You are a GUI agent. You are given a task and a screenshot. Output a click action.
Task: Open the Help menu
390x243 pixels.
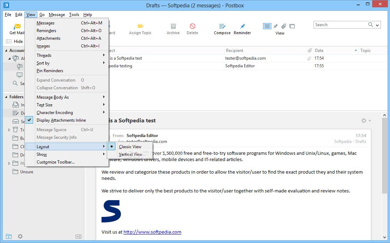click(x=88, y=15)
